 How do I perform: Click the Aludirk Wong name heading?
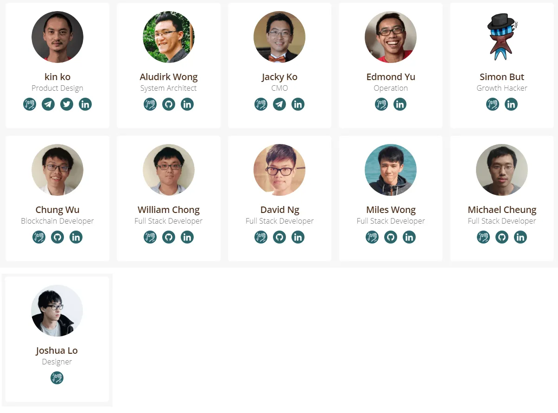coord(169,77)
